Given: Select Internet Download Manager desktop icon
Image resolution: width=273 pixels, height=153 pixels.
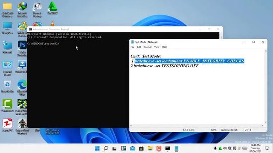Looking at the screenshot, I should coord(22,9).
